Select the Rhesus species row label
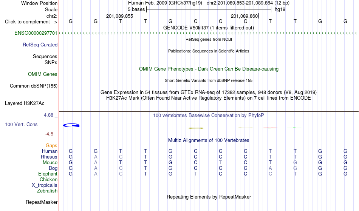Image resolution: width=359 pixels, height=211 pixels. (49, 157)
